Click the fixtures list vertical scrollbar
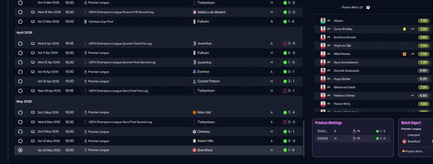The height and width of the screenshot is (164, 433). pos(304,139)
